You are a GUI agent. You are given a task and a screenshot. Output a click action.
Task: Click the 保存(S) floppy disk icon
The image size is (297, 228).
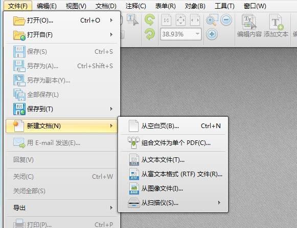click(19, 52)
